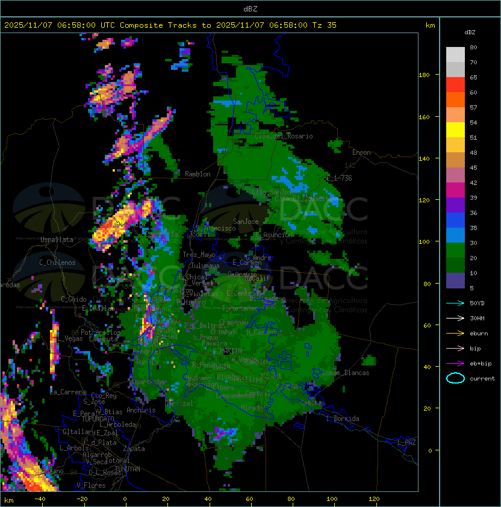
Task: Click the Encon place label
Action: (x=361, y=152)
